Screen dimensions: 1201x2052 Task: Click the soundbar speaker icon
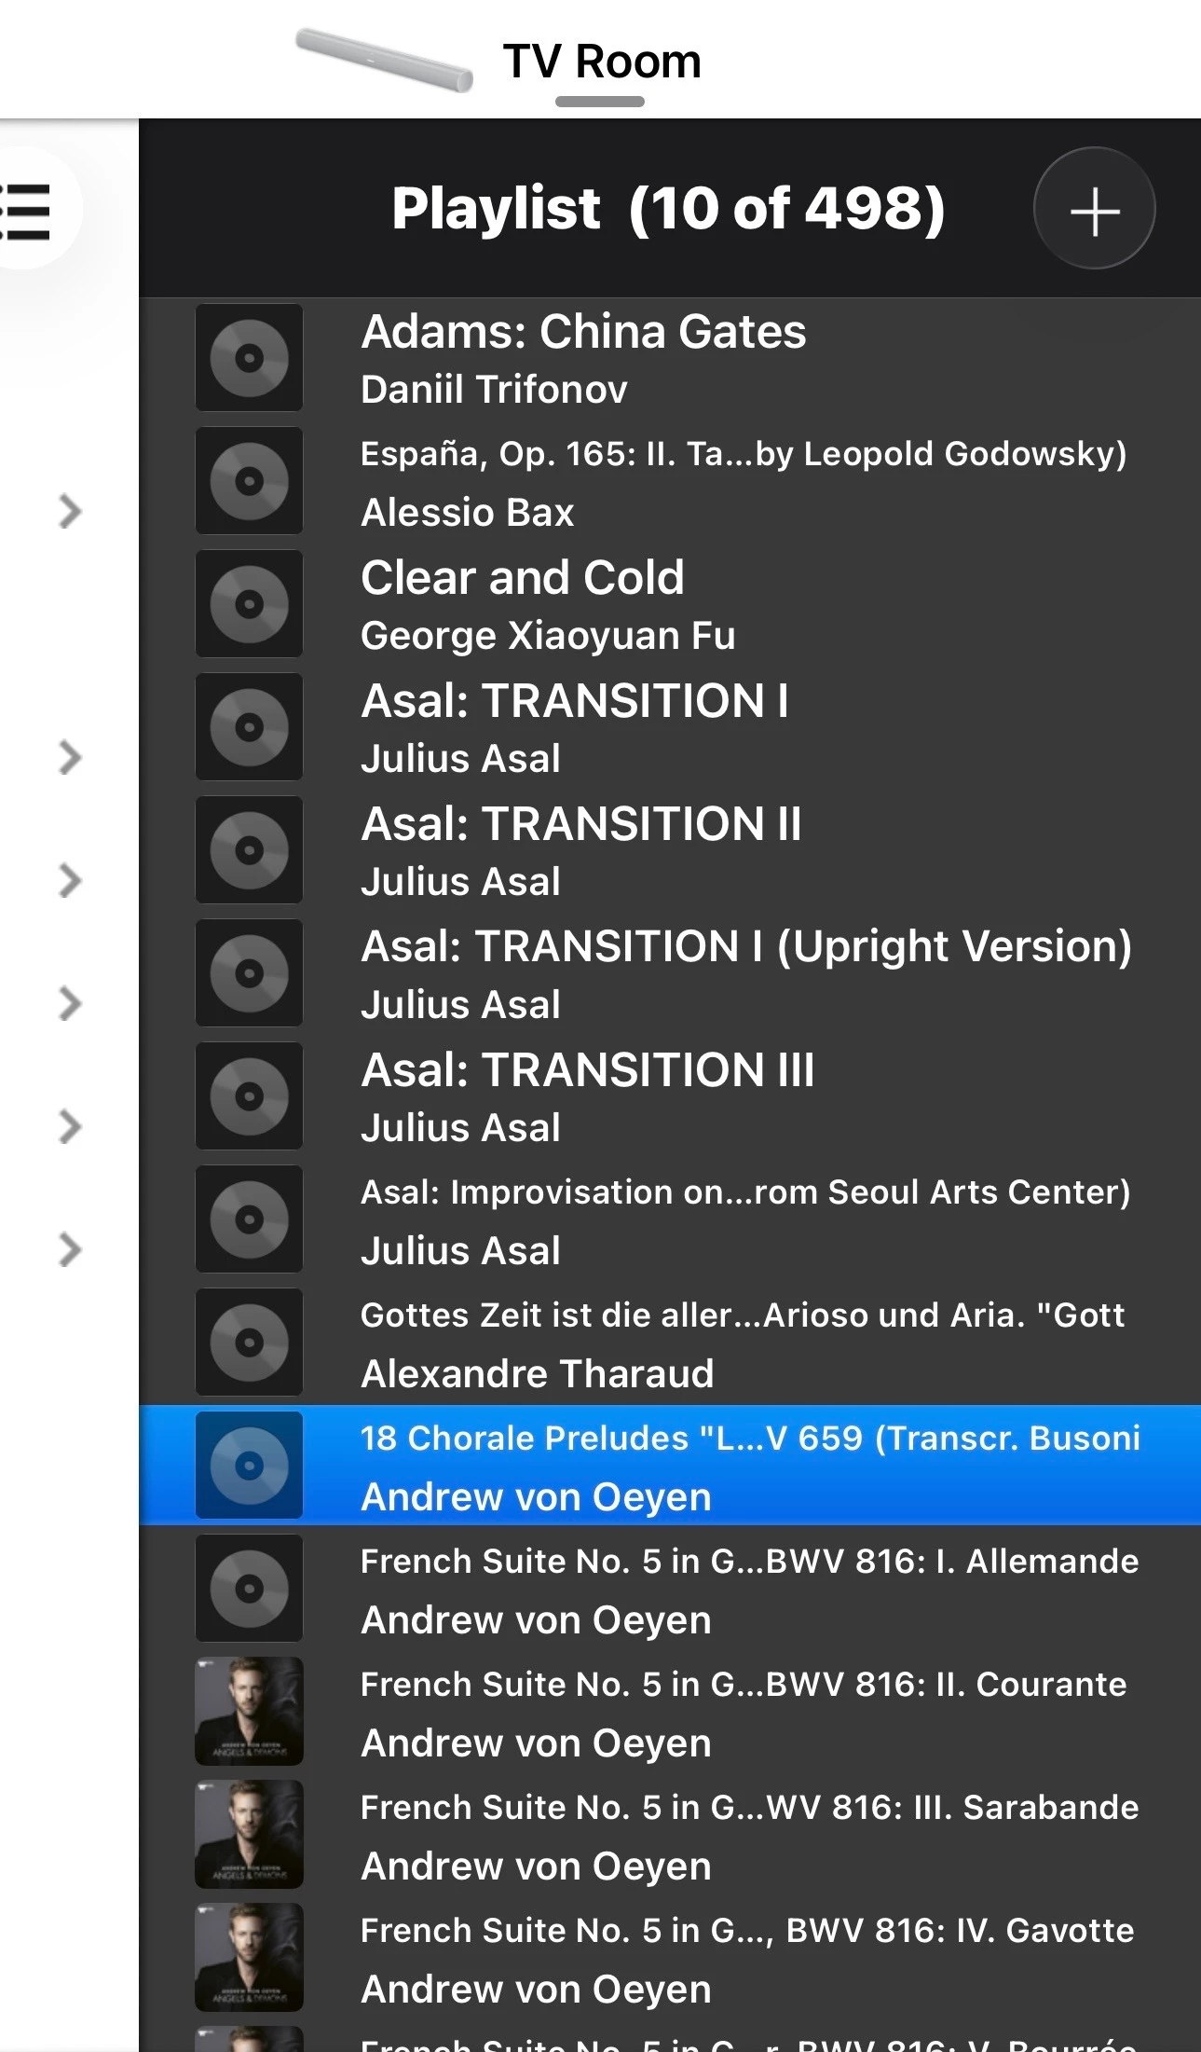[x=384, y=60]
